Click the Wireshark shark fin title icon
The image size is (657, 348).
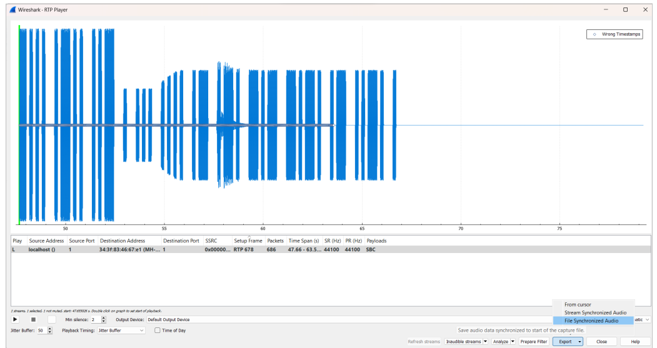(x=13, y=9)
